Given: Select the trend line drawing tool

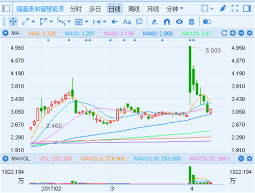Looking at the screenshot, I should [25, 22].
